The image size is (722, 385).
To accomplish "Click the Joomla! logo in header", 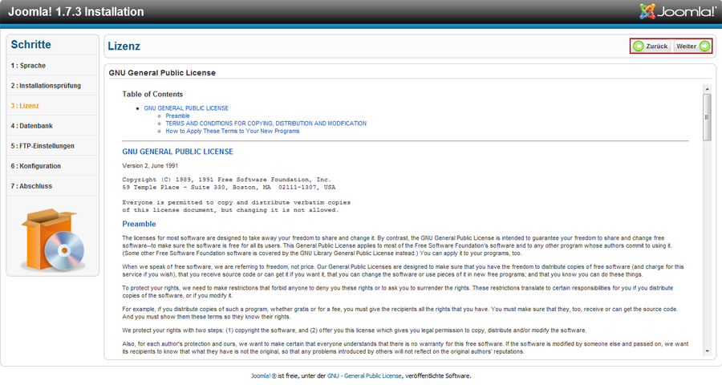I will [x=677, y=11].
